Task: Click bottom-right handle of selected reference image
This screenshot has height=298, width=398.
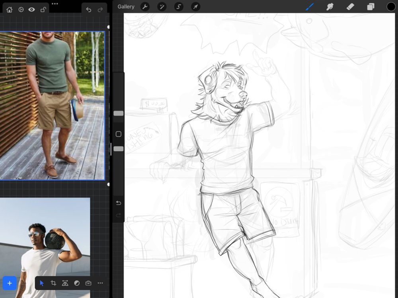Action: coord(108,184)
